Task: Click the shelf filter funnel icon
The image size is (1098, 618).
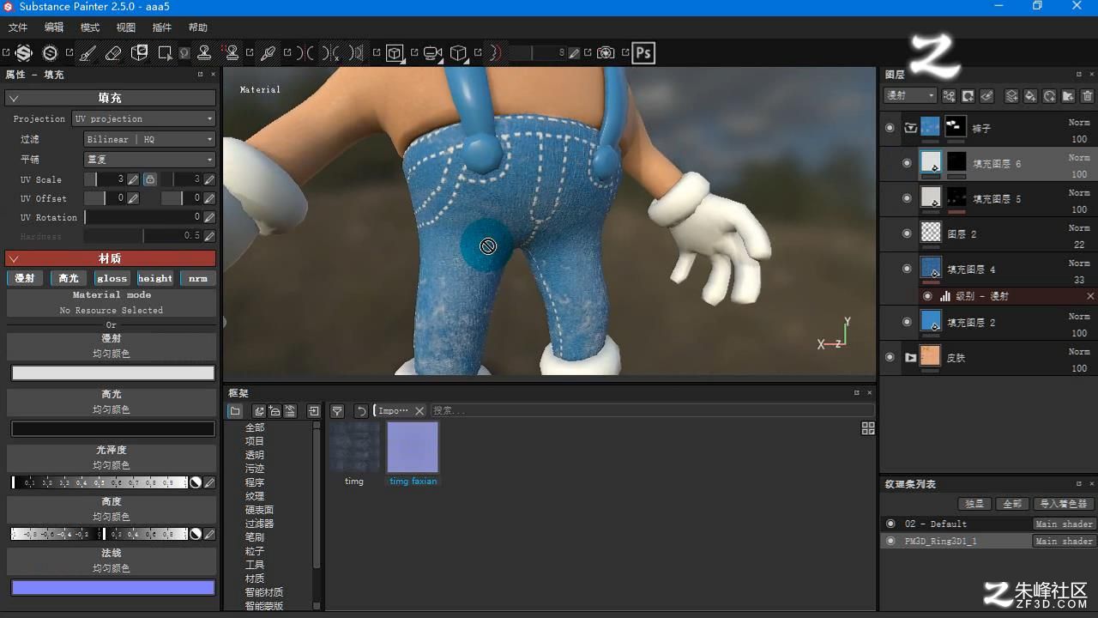Action: pos(337,411)
